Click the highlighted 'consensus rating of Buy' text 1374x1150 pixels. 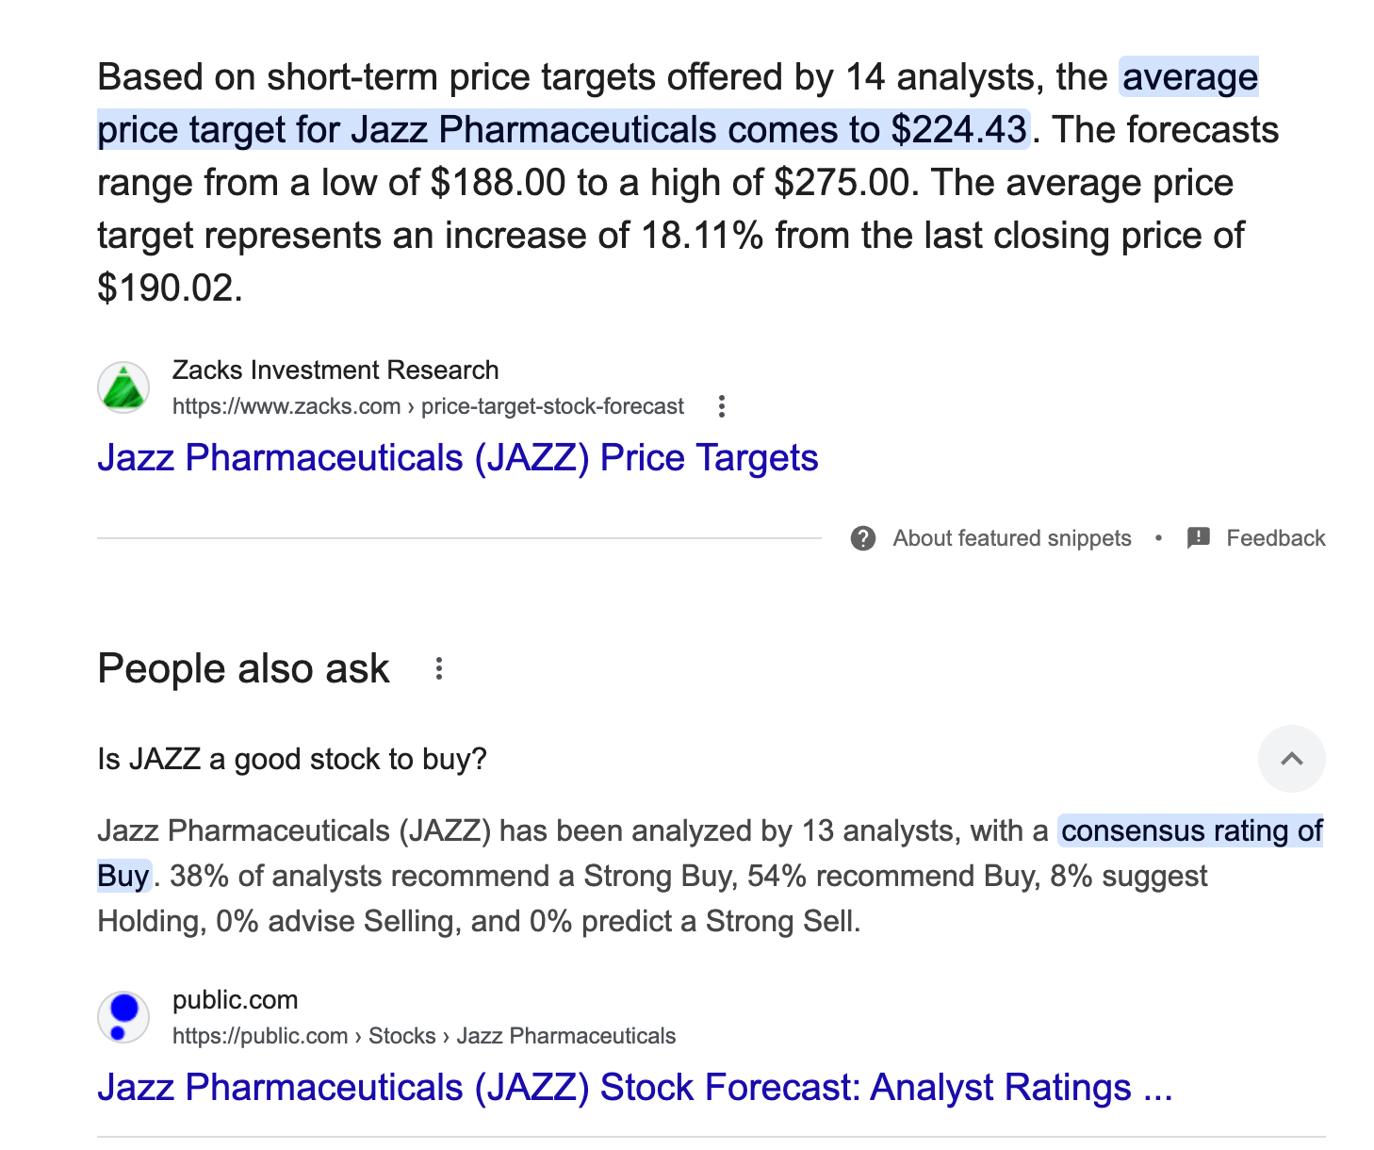pos(1192,831)
